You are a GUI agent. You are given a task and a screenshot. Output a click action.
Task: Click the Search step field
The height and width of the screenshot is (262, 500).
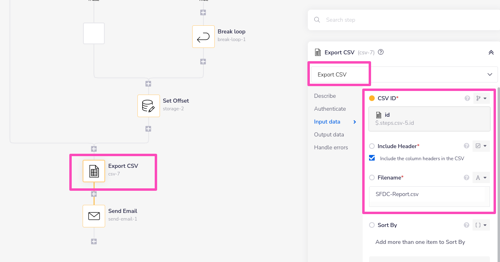(404, 20)
